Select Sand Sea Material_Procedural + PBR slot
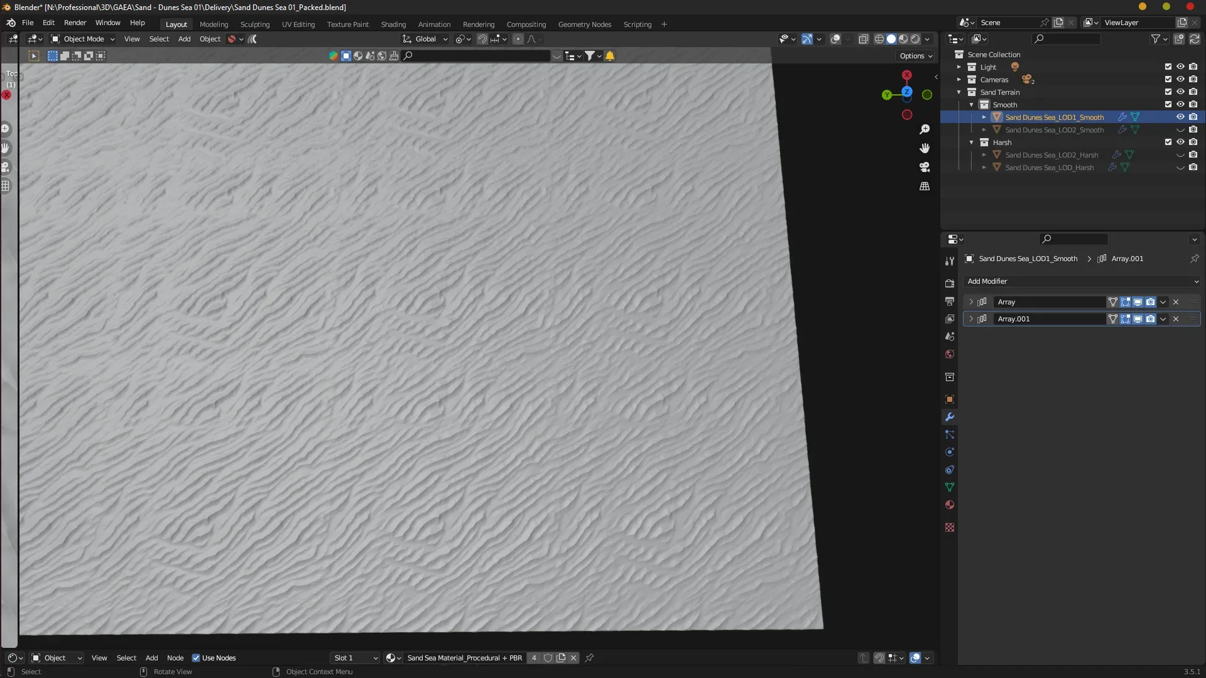Viewport: 1206px width, 678px height. click(x=465, y=657)
